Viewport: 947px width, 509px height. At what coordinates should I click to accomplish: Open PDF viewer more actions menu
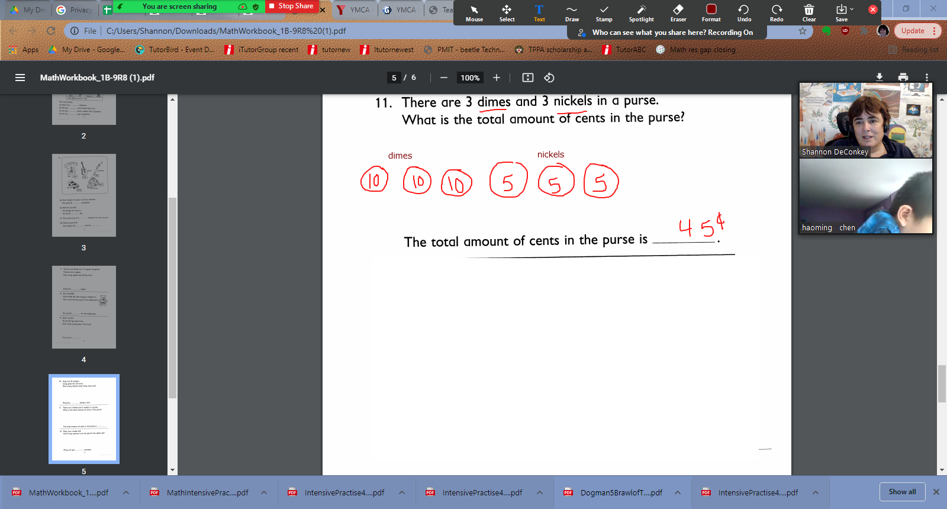point(927,78)
